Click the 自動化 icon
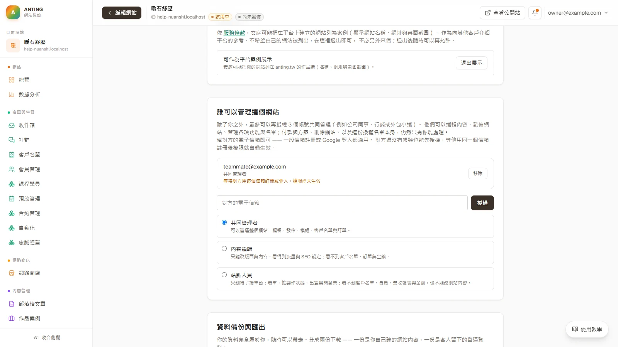The height and width of the screenshot is (347, 618). pos(12,228)
